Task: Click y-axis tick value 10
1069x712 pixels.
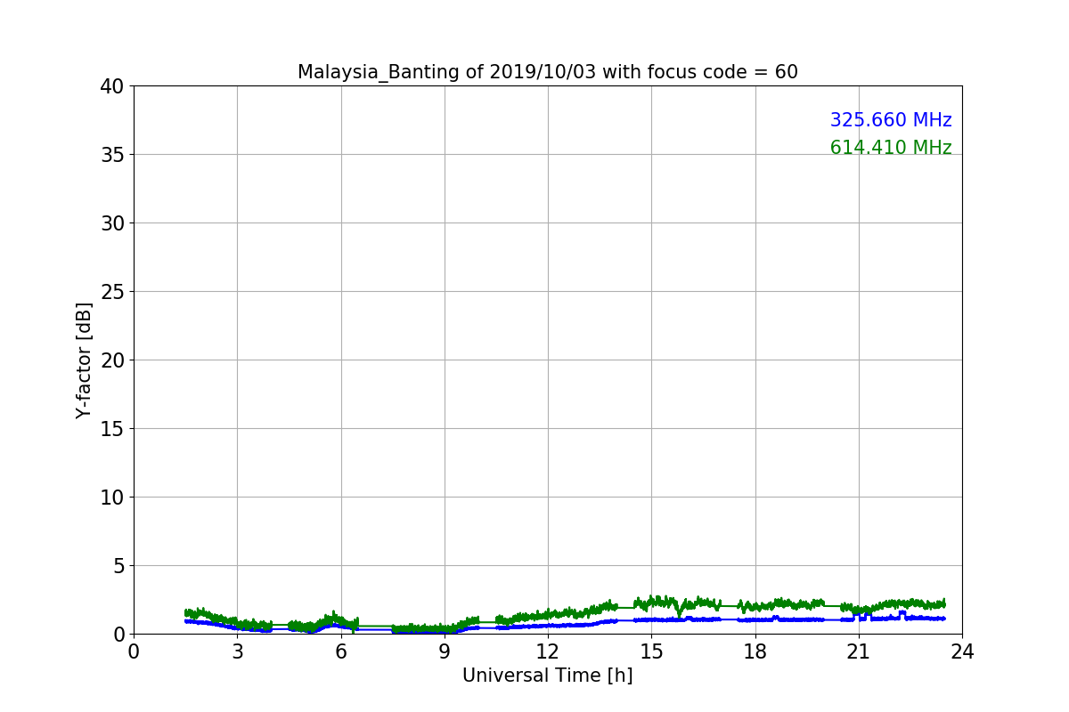Action: pyautogui.click(x=111, y=498)
